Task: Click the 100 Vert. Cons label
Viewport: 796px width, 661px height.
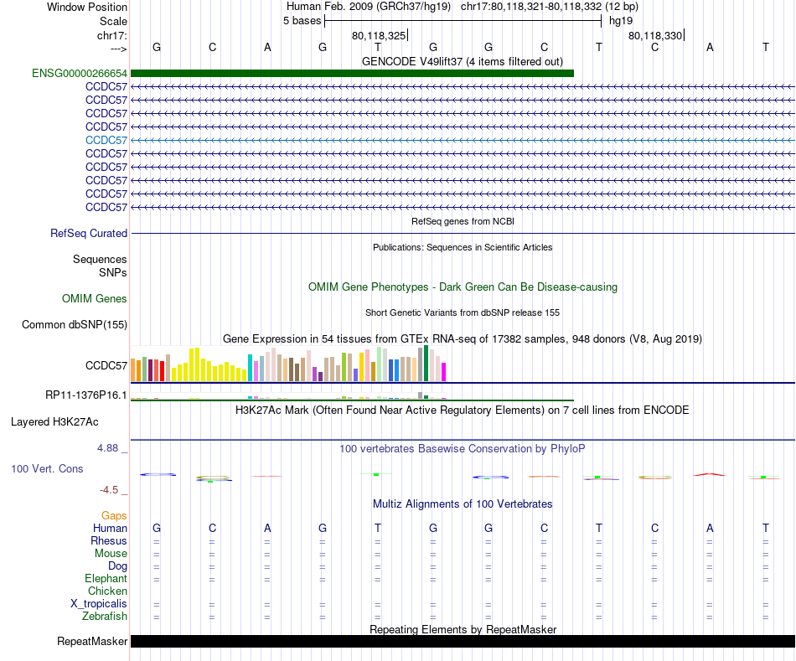Action: point(47,468)
